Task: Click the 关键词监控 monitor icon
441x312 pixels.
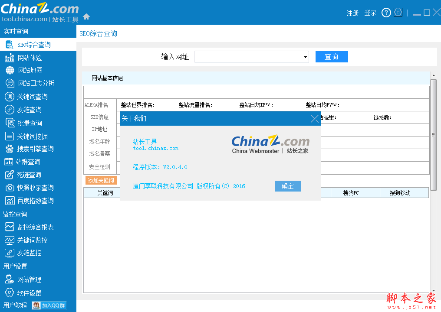Action: click(9, 240)
